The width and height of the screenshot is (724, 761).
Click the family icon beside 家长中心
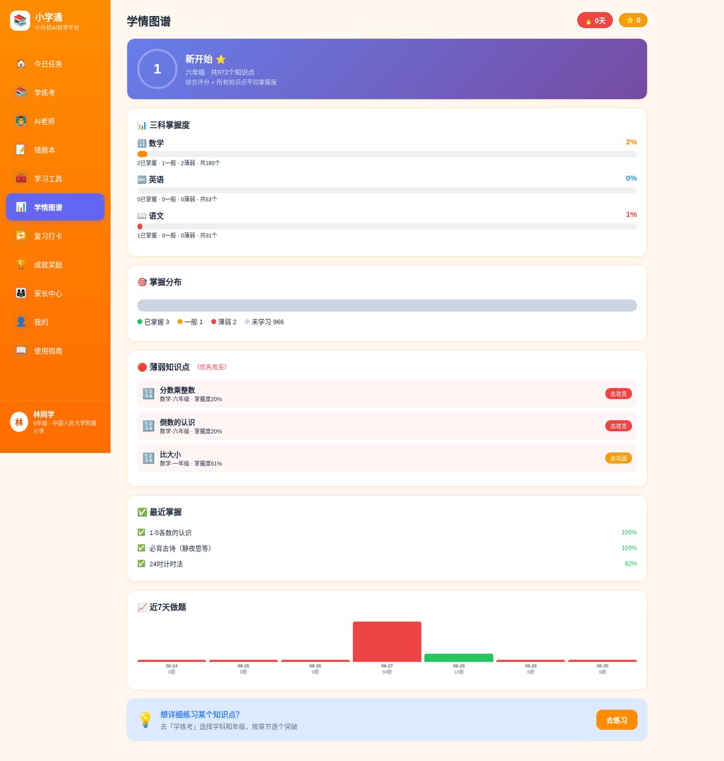[x=21, y=293]
